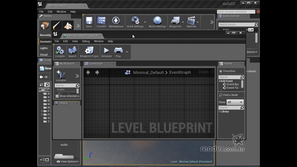Open View Options dropdown in Content Browser
Viewport: 297px width, 167px height.
click(x=67, y=161)
